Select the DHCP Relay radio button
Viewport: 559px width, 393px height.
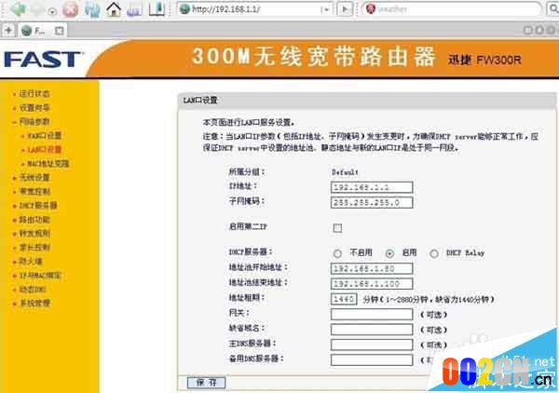(434, 253)
